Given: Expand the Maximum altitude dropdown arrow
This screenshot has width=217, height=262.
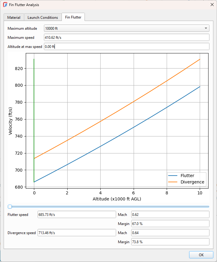Looking at the screenshot, I should (206, 29).
